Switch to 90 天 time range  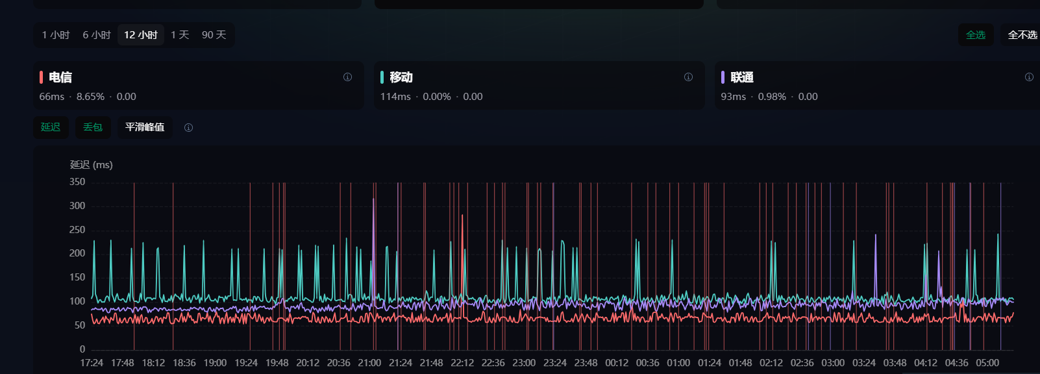[214, 35]
